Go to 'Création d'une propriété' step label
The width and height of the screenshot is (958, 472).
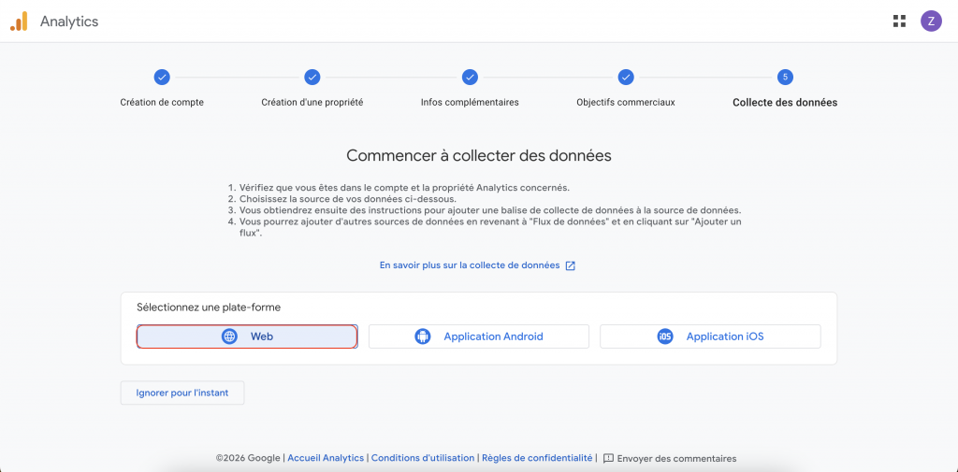coord(312,103)
